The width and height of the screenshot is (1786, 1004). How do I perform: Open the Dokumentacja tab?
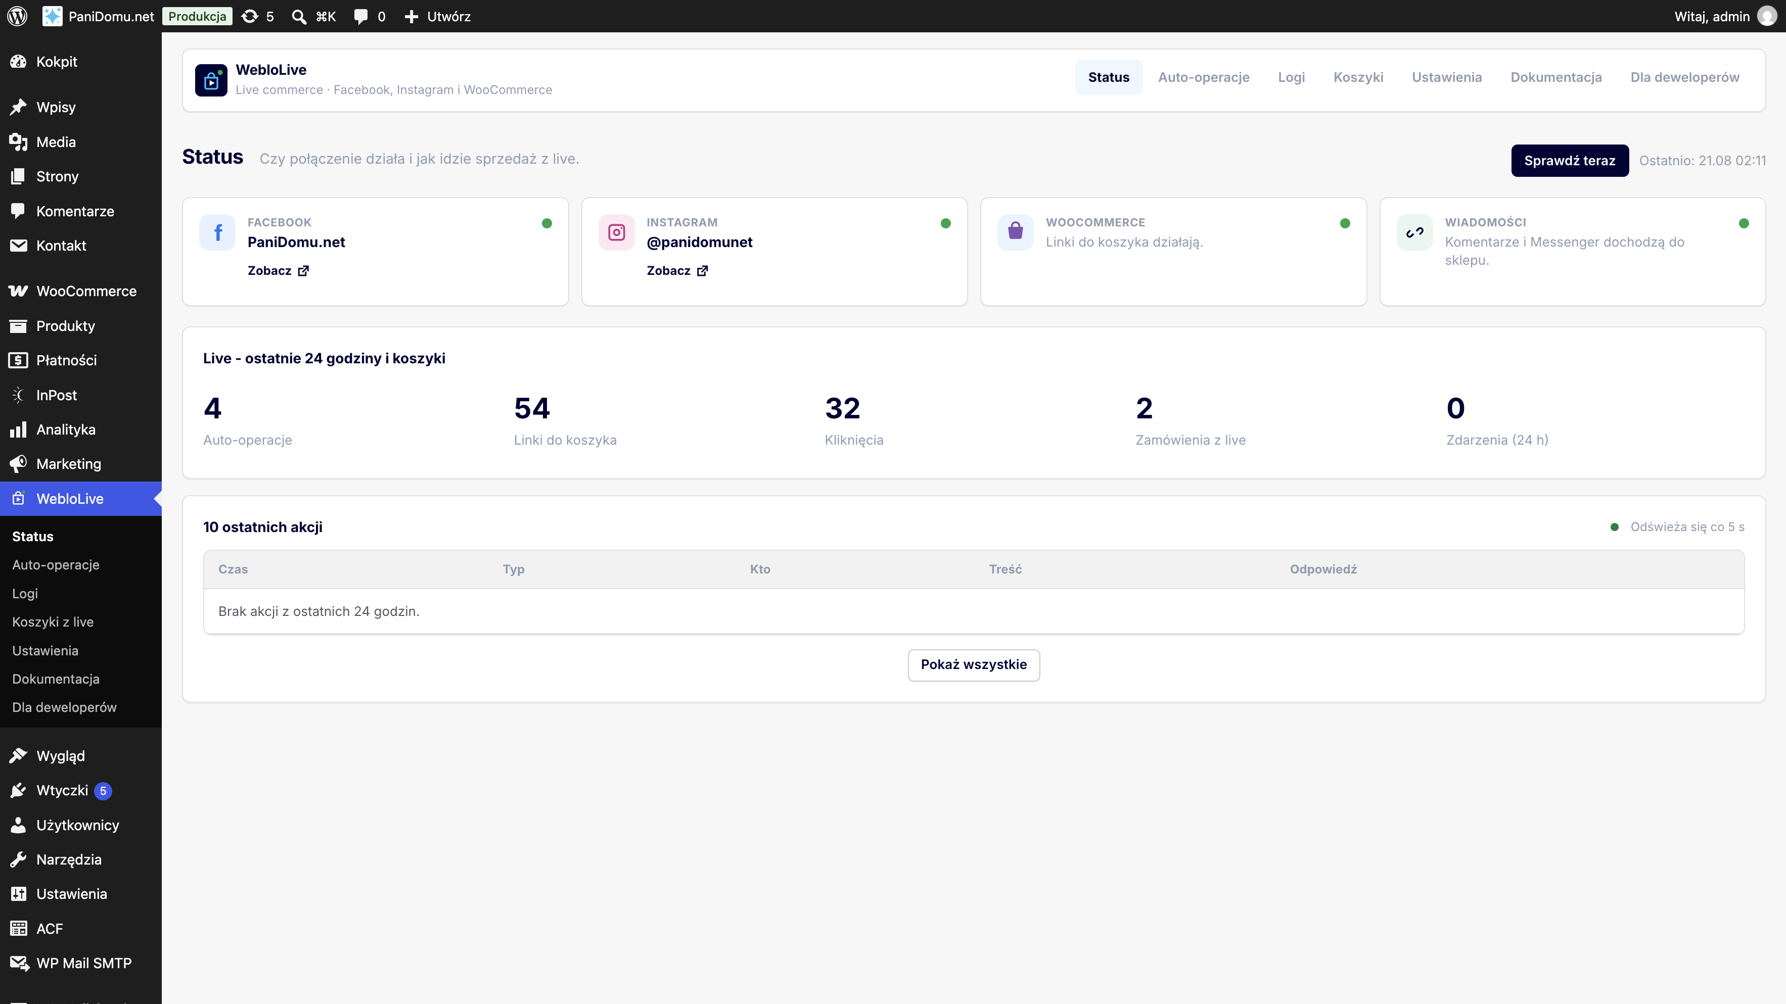[1556, 78]
